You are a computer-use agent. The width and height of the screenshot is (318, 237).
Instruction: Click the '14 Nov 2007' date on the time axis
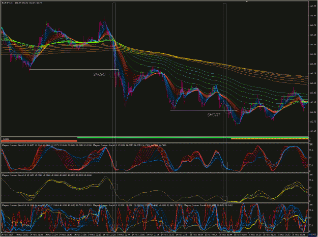(7, 234)
